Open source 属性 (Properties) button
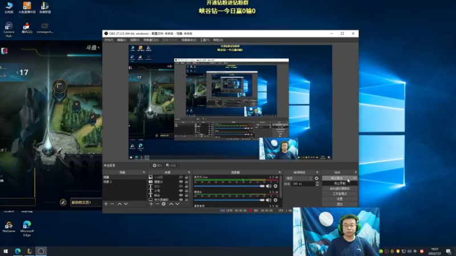 click(157, 166)
